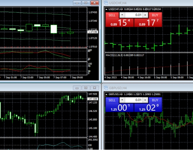
Task: Minimize the bottom-left chart window
Action: [77, 88]
